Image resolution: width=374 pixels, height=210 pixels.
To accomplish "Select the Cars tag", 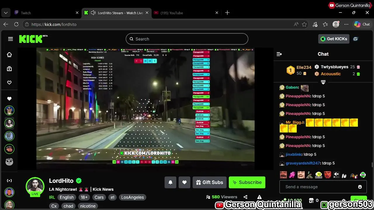I will pos(99,197).
